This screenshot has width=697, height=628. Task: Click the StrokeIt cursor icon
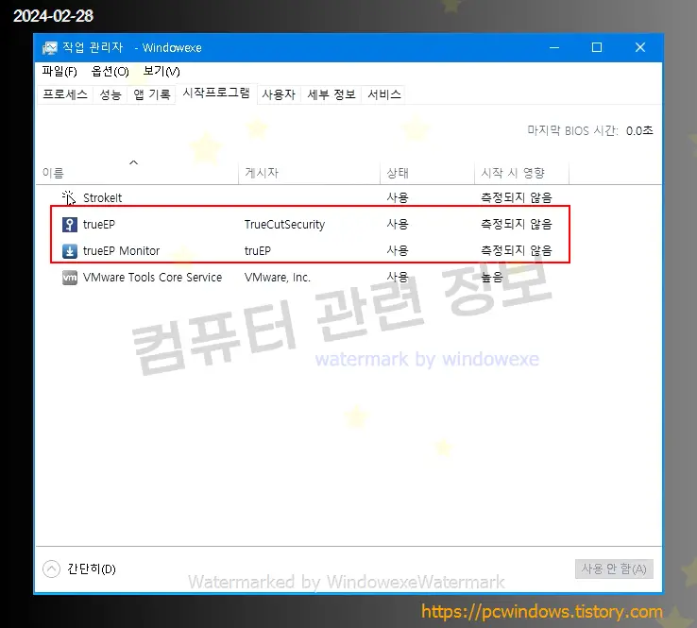(69, 197)
